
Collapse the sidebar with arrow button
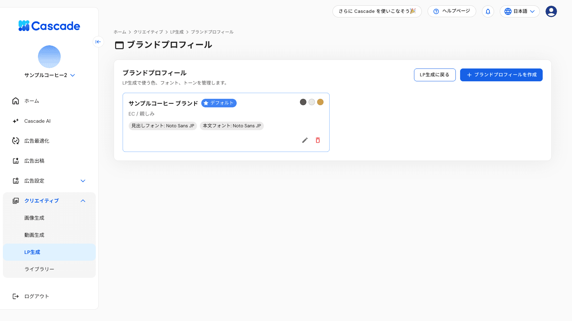click(x=98, y=42)
